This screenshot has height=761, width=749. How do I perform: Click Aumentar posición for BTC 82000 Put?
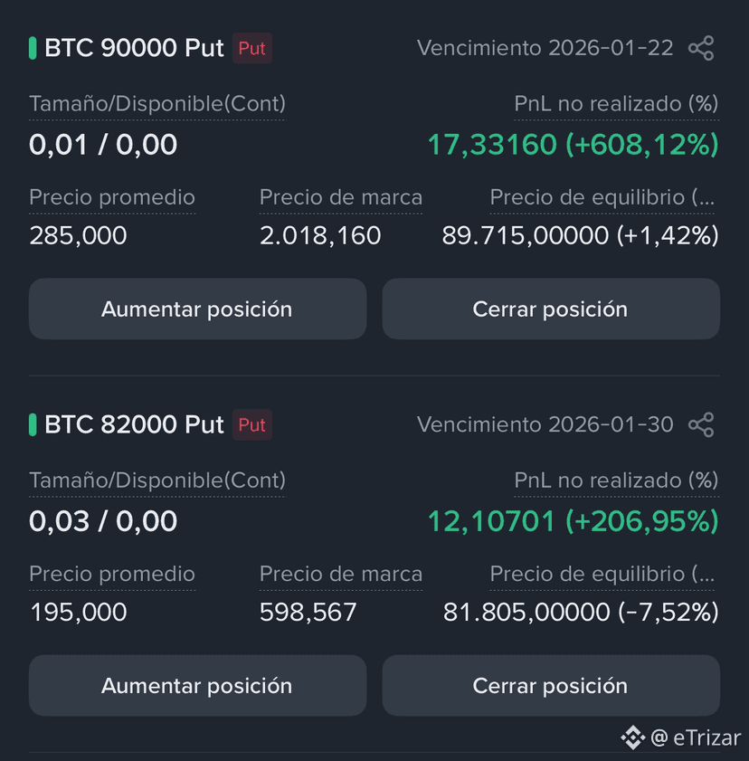click(197, 685)
